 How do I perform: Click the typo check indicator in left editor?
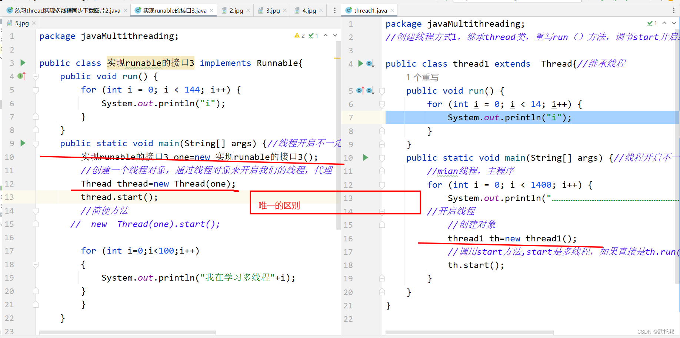313,36
